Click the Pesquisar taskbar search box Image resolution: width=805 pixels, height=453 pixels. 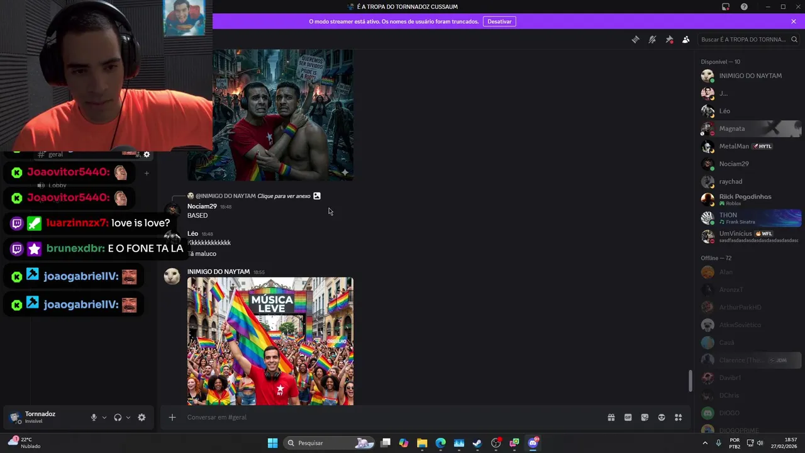pyautogui.click(x=330, y=443)
